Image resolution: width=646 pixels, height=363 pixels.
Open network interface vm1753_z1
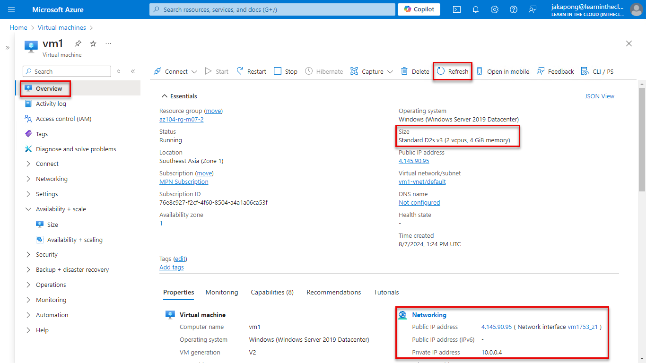tap(583, 327)
